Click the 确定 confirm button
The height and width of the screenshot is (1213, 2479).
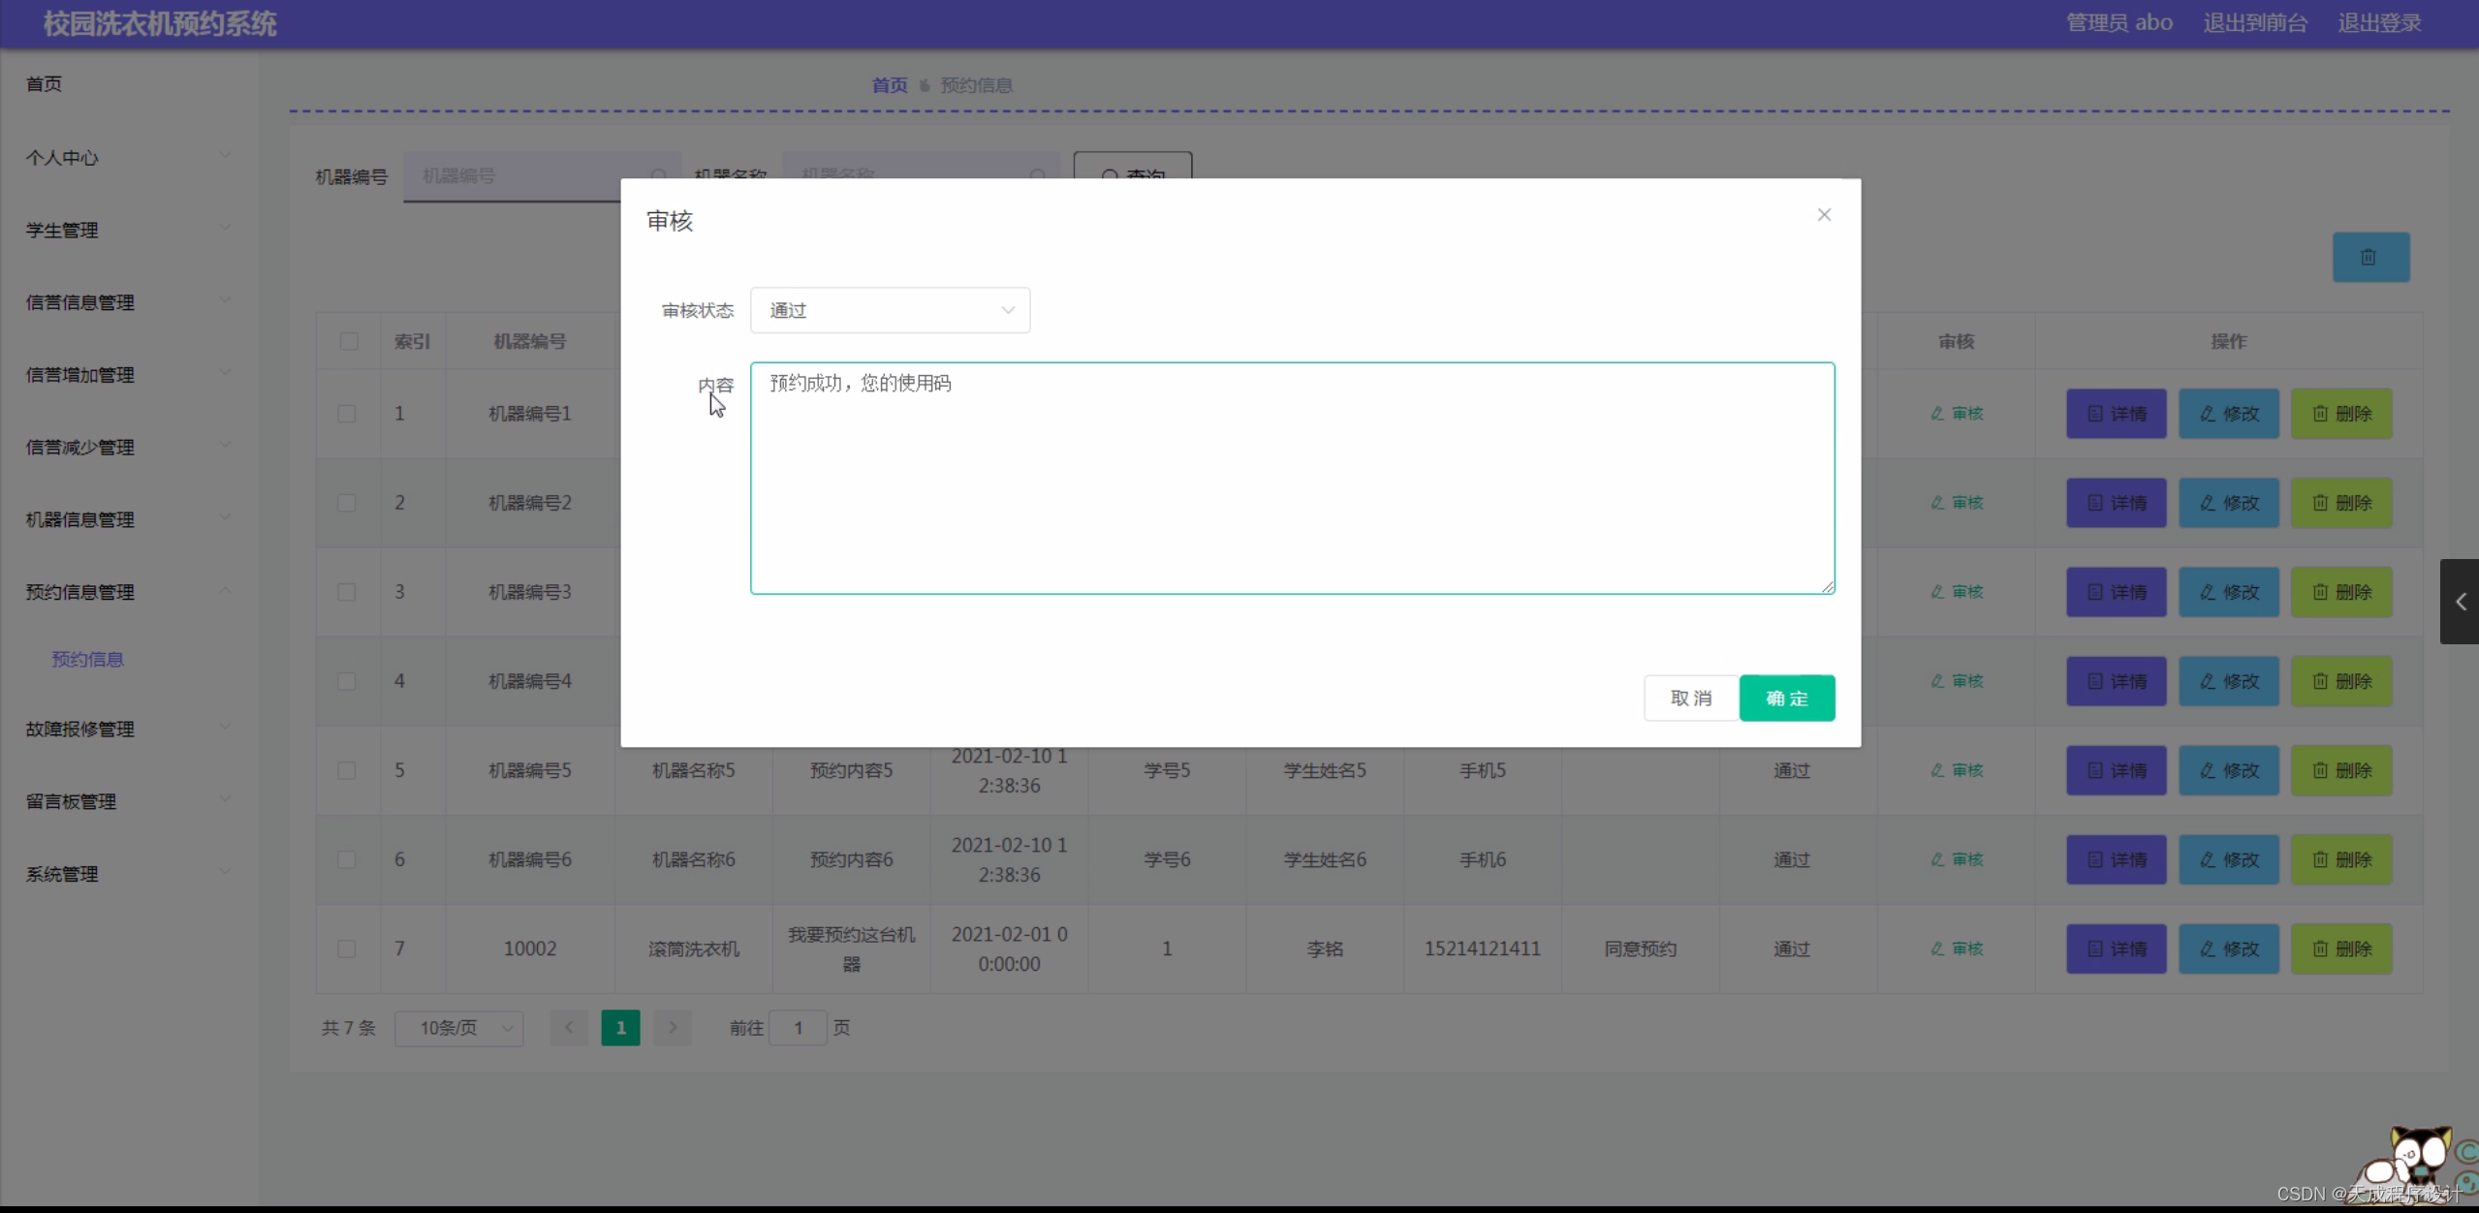(x=1786, y=698)
